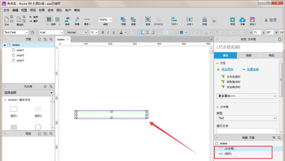Viewport: 285px width, 161px height.
Task: Open the 帮助 menu
Action: coord(77,10)
